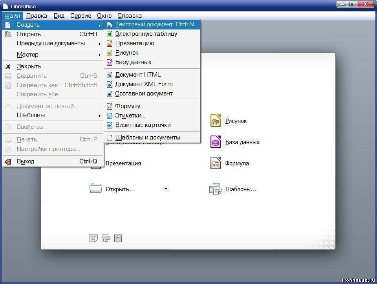Click the Презентация button in Start Center
This screenshot has width=377, height=284.
click(123, 163)
